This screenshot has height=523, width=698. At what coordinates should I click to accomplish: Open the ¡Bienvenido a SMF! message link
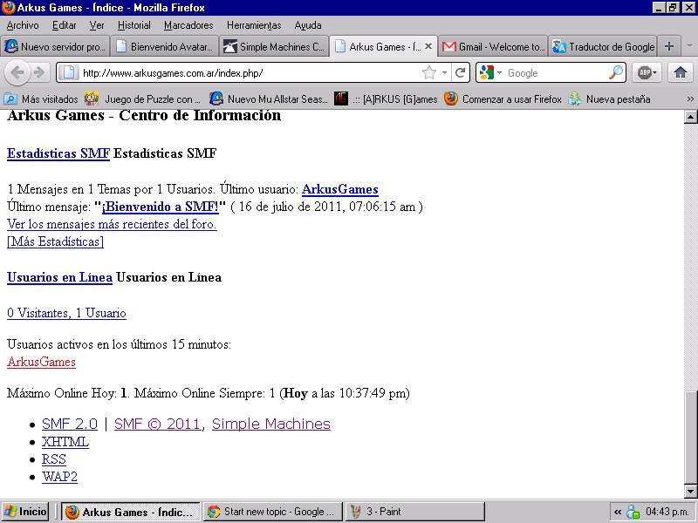pyautogui.click(x=161, y=207)
